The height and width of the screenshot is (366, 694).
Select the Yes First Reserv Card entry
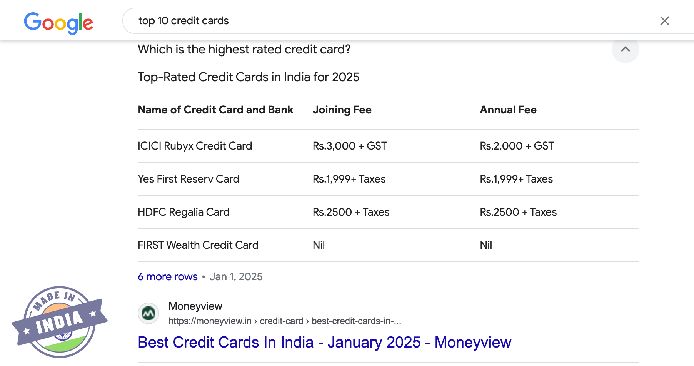(189, 179)
